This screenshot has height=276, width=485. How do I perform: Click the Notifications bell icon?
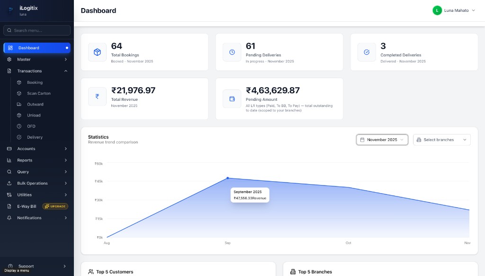9,218
